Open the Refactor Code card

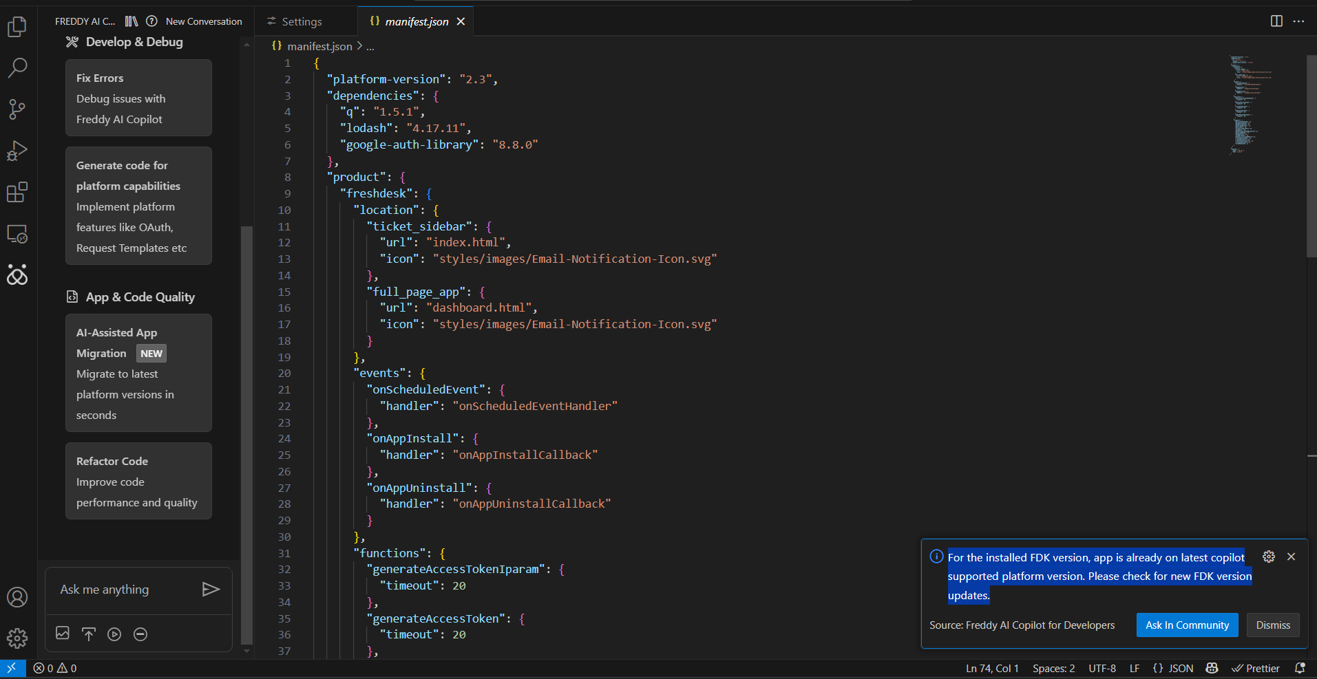(x=138, y=481)
